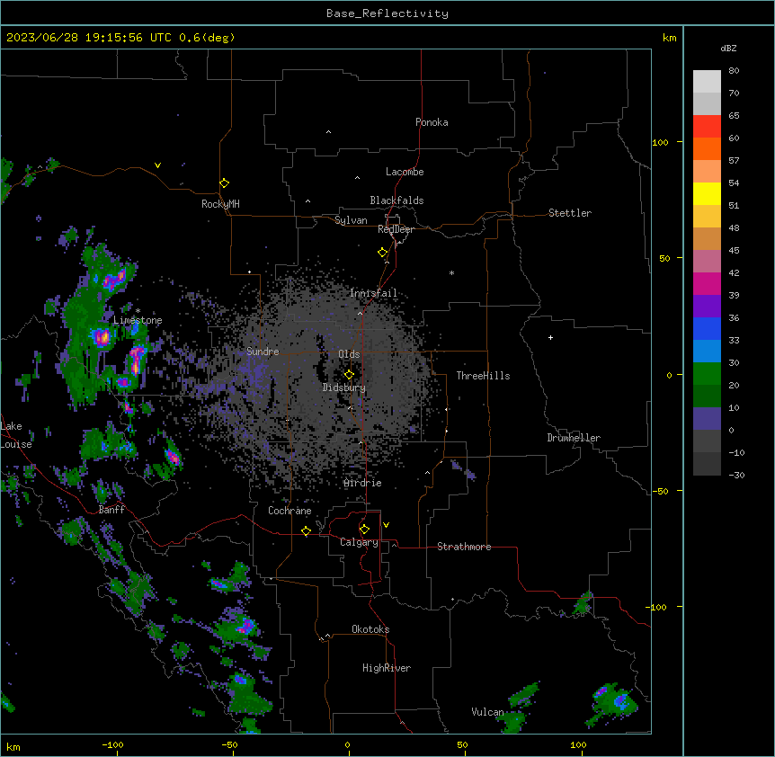Click the Olds town label

pos(349,354)
